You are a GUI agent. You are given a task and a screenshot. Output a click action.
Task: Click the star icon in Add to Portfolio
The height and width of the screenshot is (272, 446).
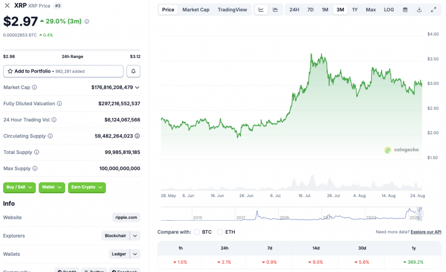[x=10, y=71]
